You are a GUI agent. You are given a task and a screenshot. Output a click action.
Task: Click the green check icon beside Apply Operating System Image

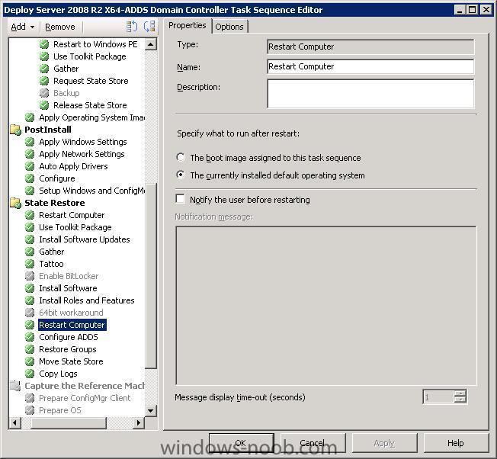30,117
